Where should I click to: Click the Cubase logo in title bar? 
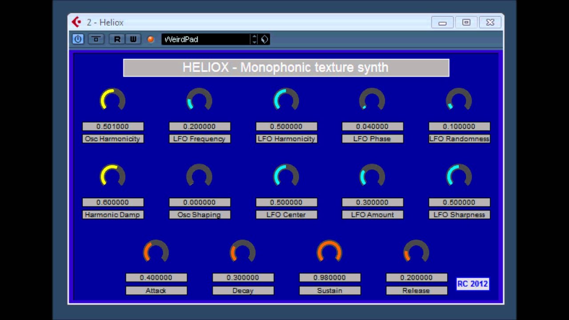pyautogui.click(x=77, y=22)
